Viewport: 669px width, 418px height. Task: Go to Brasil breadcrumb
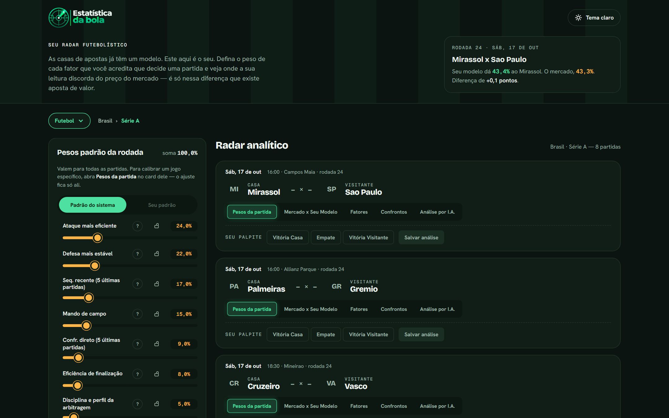click(105, 121)
